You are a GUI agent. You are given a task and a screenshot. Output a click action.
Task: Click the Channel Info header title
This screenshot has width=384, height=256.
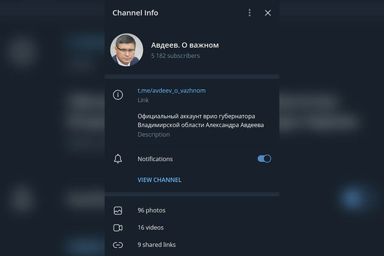coord(135,13)
